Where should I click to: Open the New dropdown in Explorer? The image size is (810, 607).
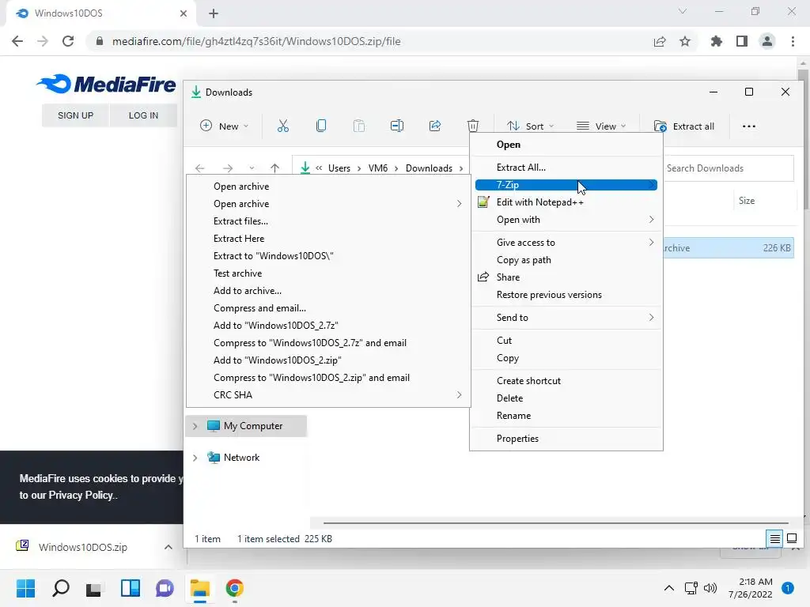click(x=224, y=126)
